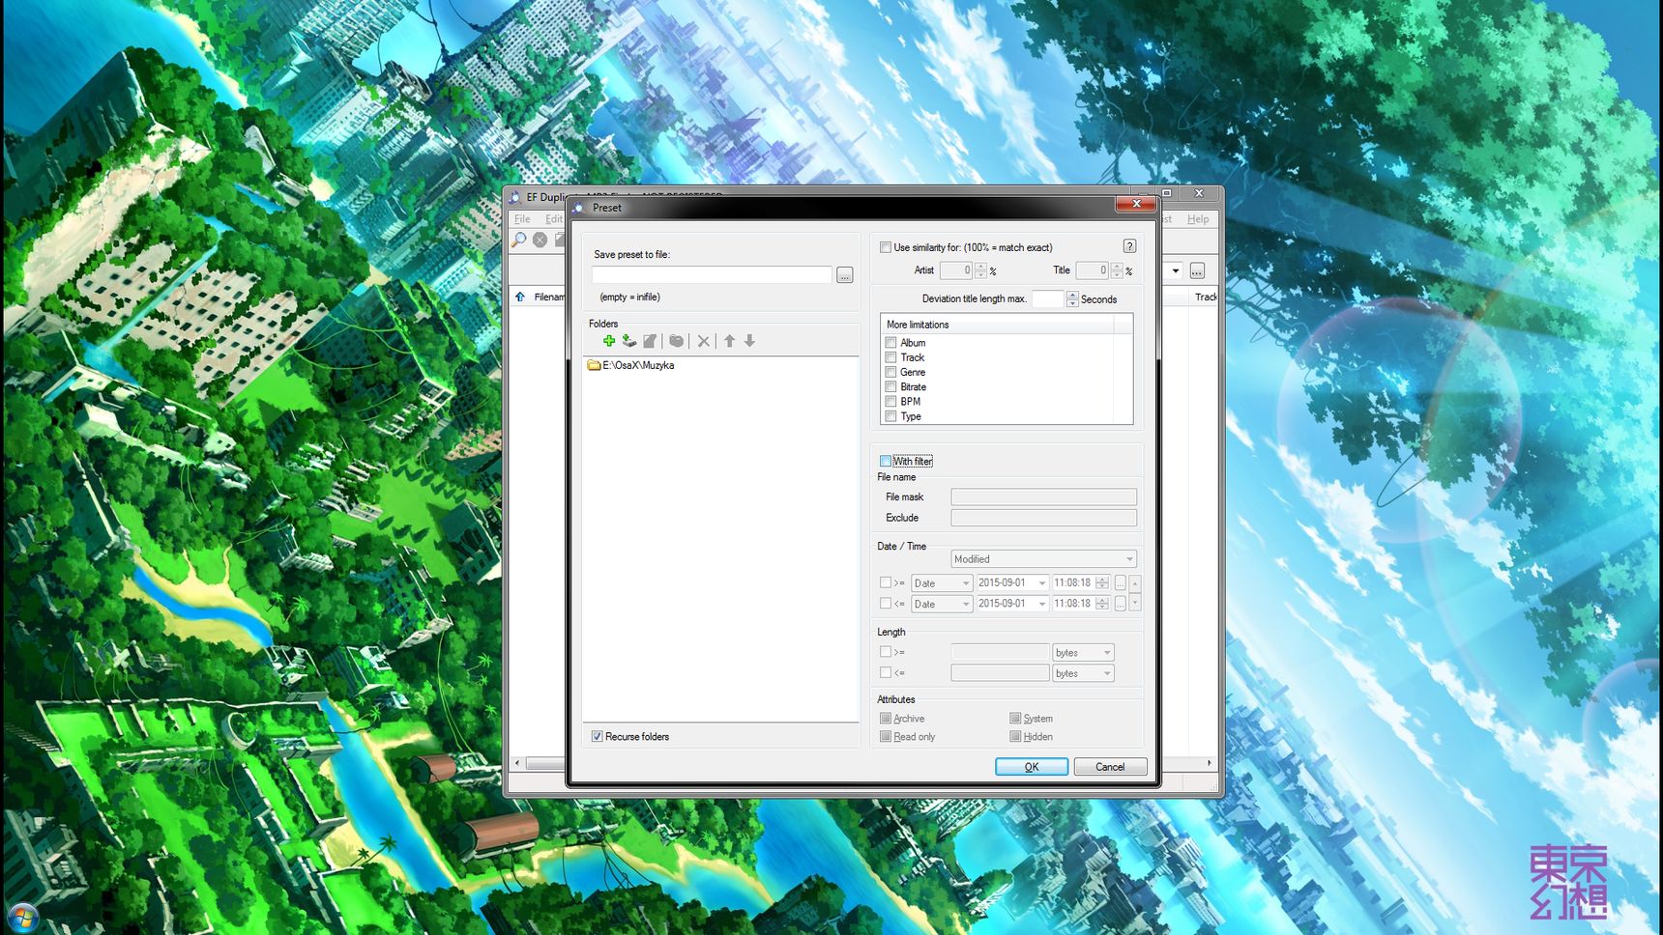Check the Length >= condition box

coord(886,652)
